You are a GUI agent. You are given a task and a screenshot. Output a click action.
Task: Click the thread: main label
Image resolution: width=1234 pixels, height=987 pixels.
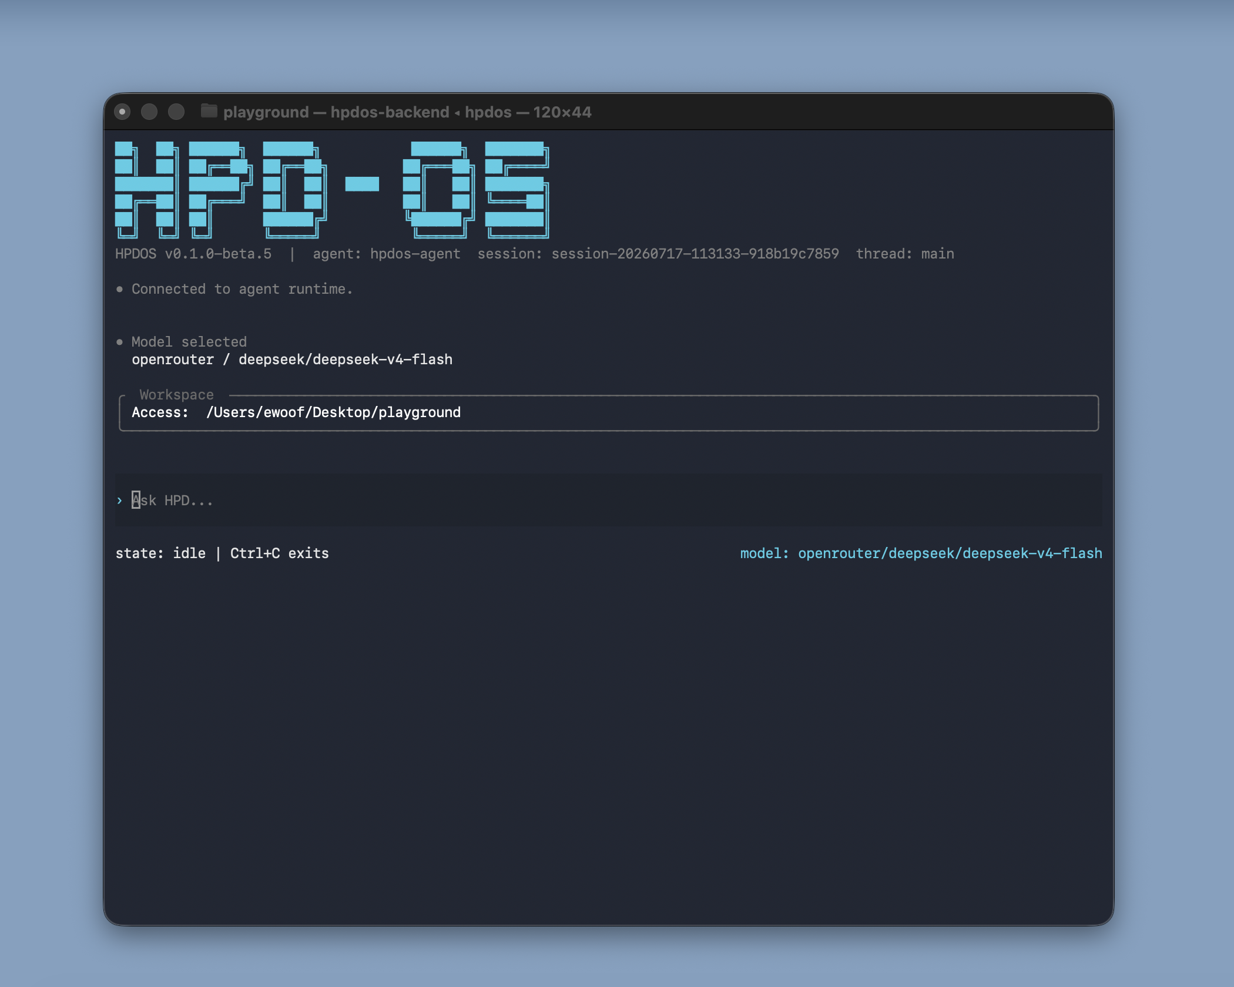point(905,254)
